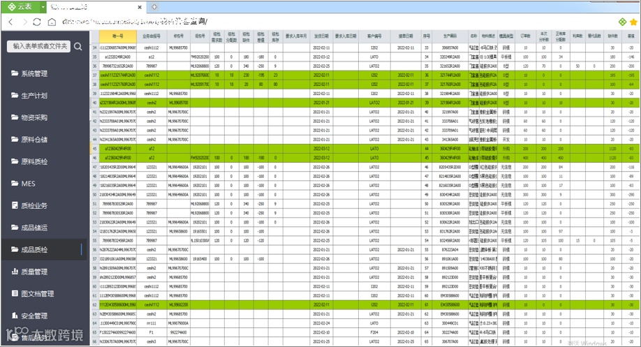The image size is (641, 347).
Task: Select row header 62
Action: click(94, 305)
